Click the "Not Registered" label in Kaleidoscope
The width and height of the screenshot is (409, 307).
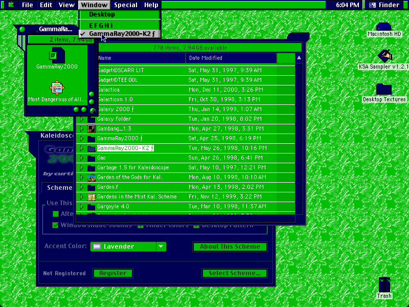[64, 273]
